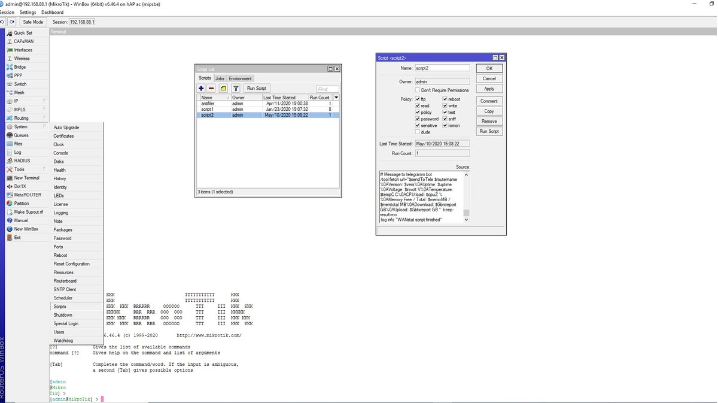718x403 pixels.
Task: Switch to the Environment tab
Action: click(241, 78)
